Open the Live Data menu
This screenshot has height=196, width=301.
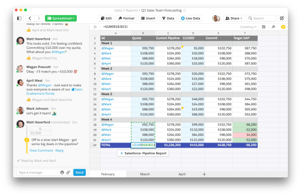tap(190, 19)
